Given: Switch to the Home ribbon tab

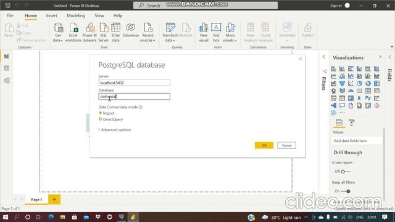Looking at the screenshot, I should point(31,15).
